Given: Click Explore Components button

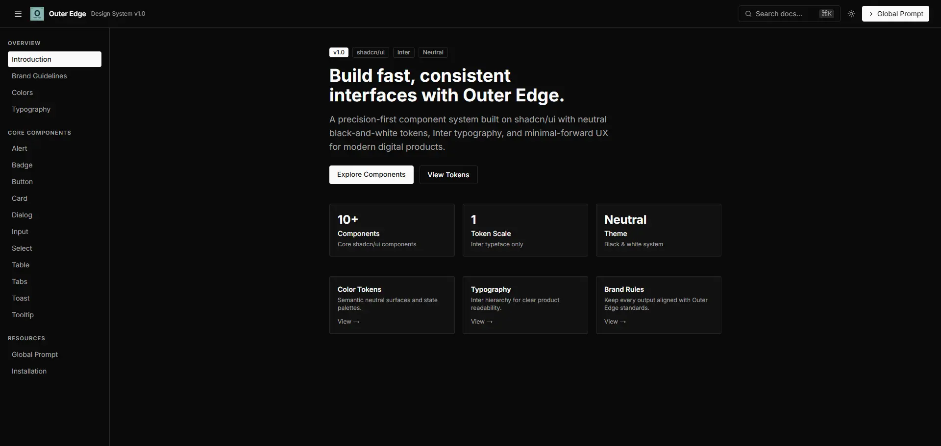Looking at the screenshot, I should tap(371, 175).
